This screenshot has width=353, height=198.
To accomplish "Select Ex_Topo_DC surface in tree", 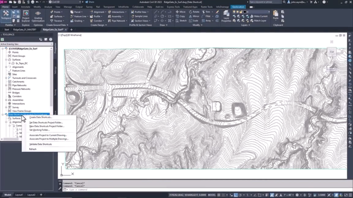I will pos(22,63).
